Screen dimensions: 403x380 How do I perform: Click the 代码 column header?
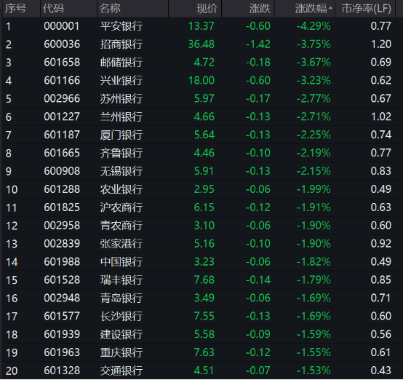(53, 9)
